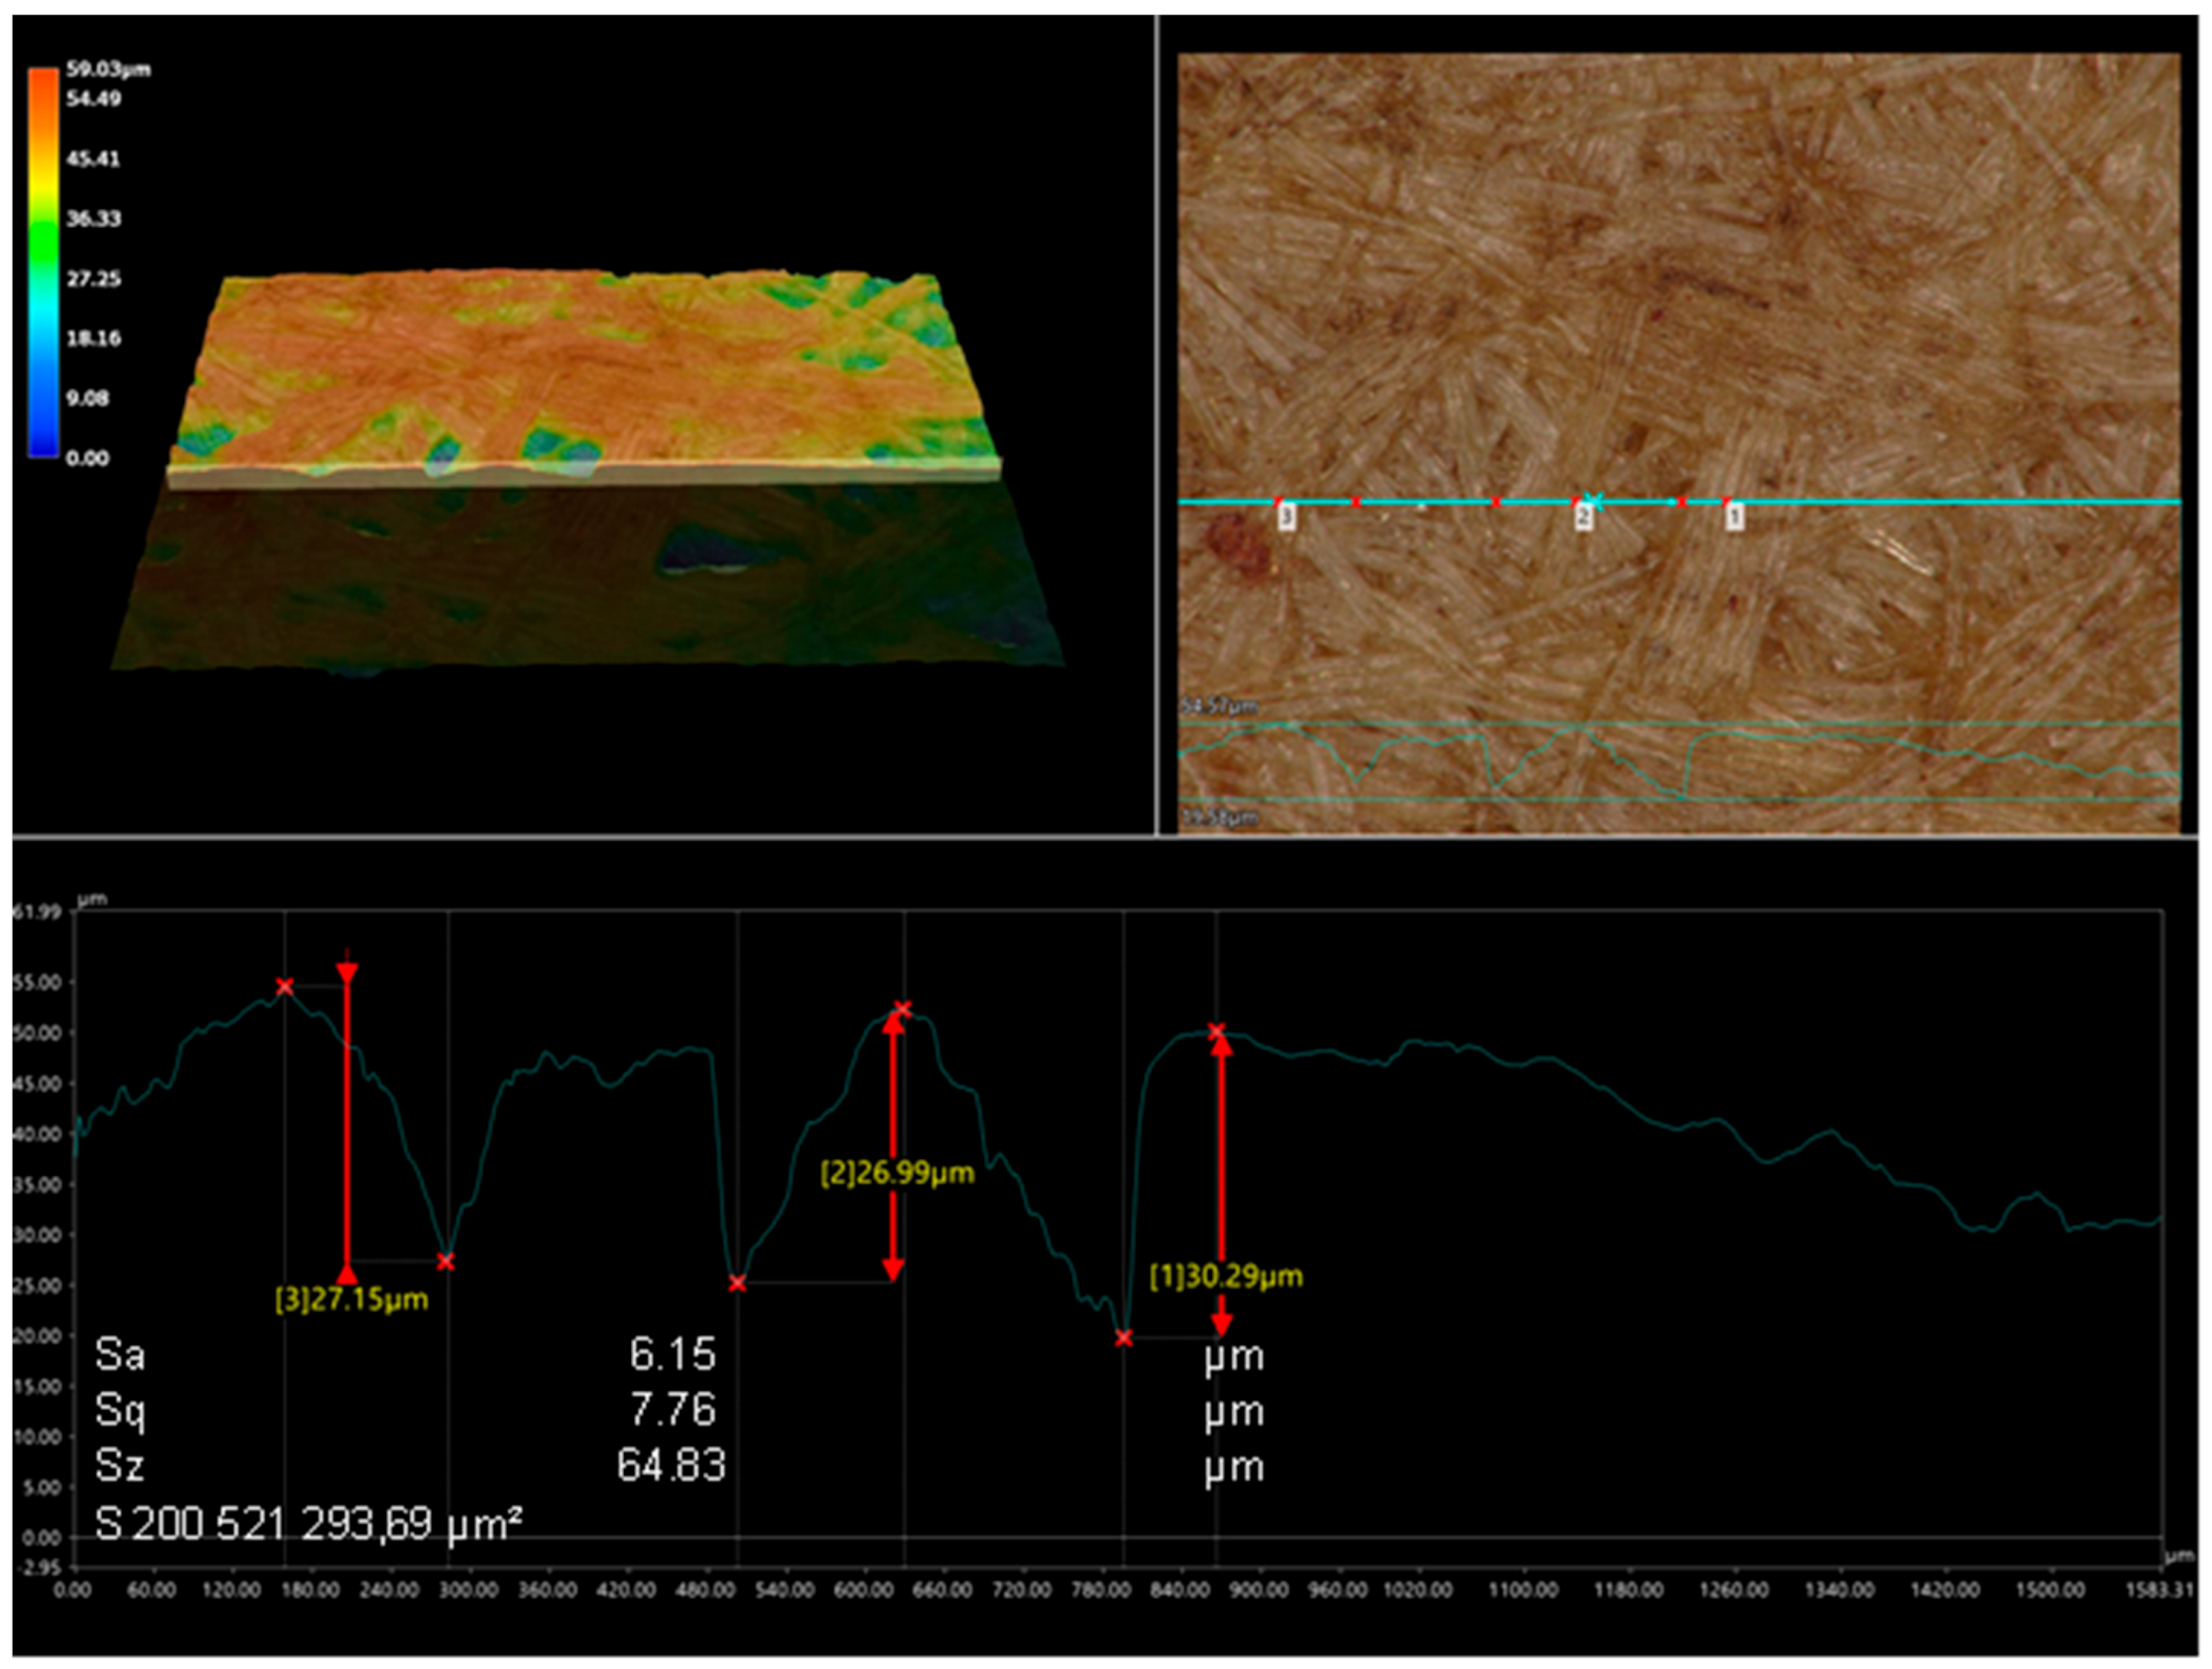This screenshot has width=2212, height=1669.
Task: Click the red arrow of measurement 3
Action: click(x=347, y=1119)
